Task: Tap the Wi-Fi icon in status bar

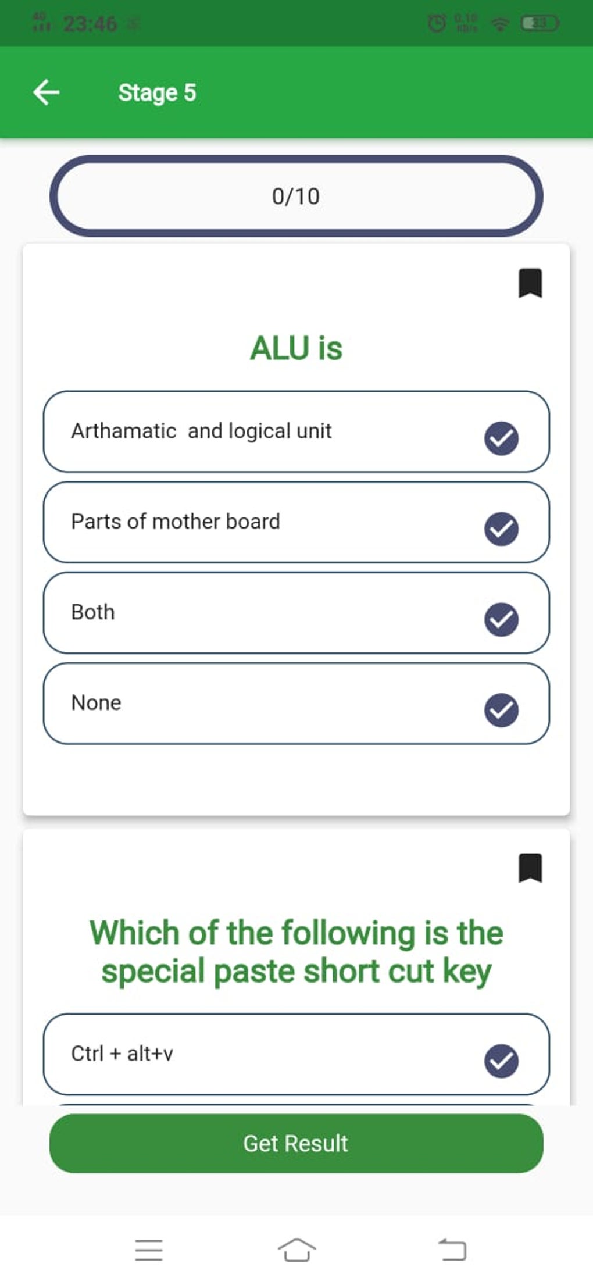Action: [499, 24]
